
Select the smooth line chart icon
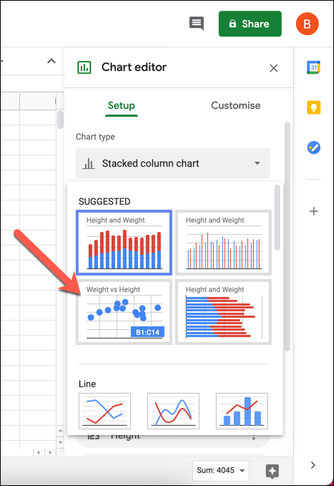(173, 411)
